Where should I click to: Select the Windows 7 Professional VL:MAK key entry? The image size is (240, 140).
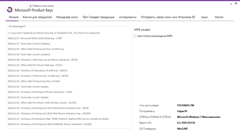pos(38,76)
